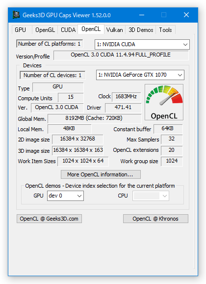Viewport: 206px width, 284px height.
Task: Open the GPU dev 0 demo device dropdown
Action: pos(65,196)
